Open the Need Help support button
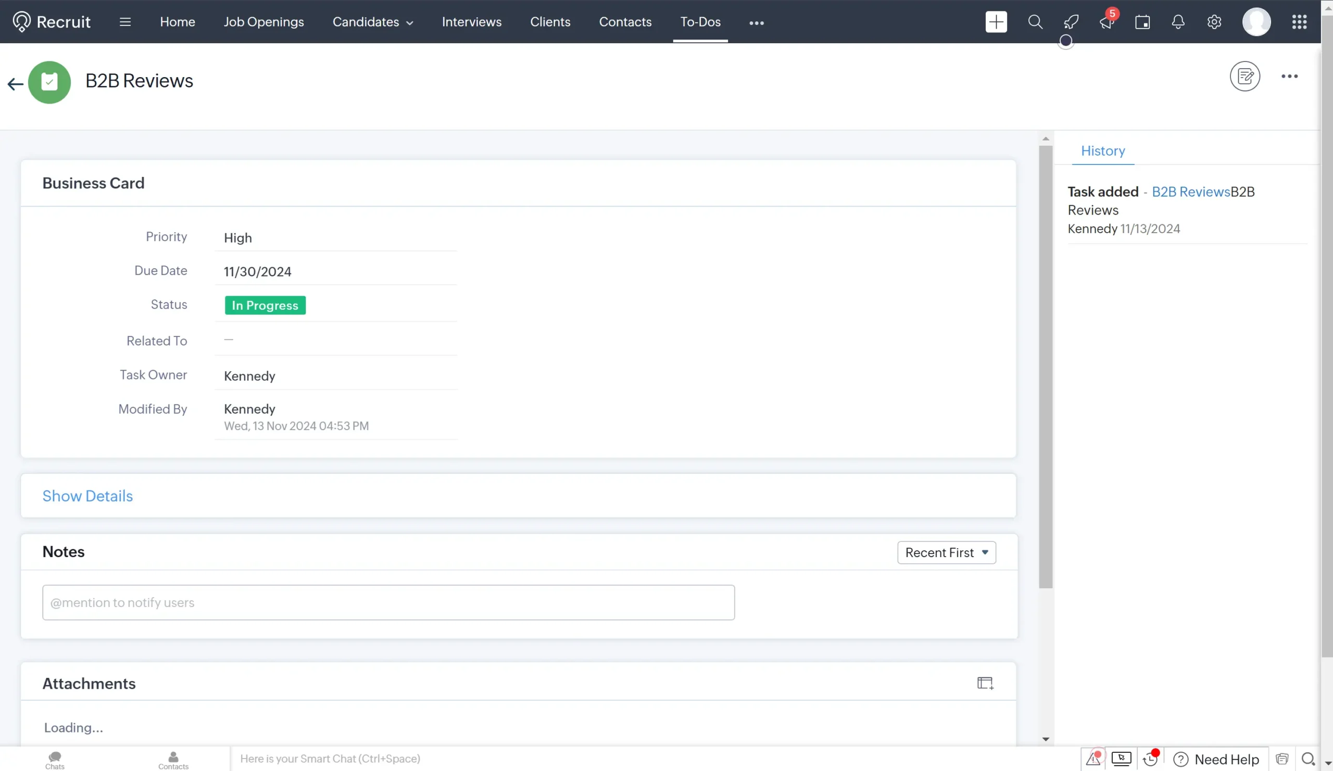Viewport: 1333px width, 771px height. point(1218,759)
